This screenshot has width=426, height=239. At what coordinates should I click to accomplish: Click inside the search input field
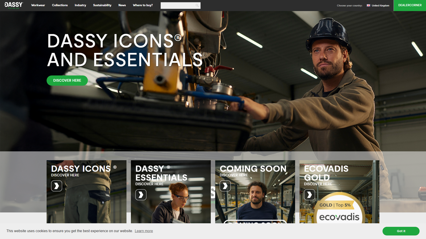[x=178, y=5]
